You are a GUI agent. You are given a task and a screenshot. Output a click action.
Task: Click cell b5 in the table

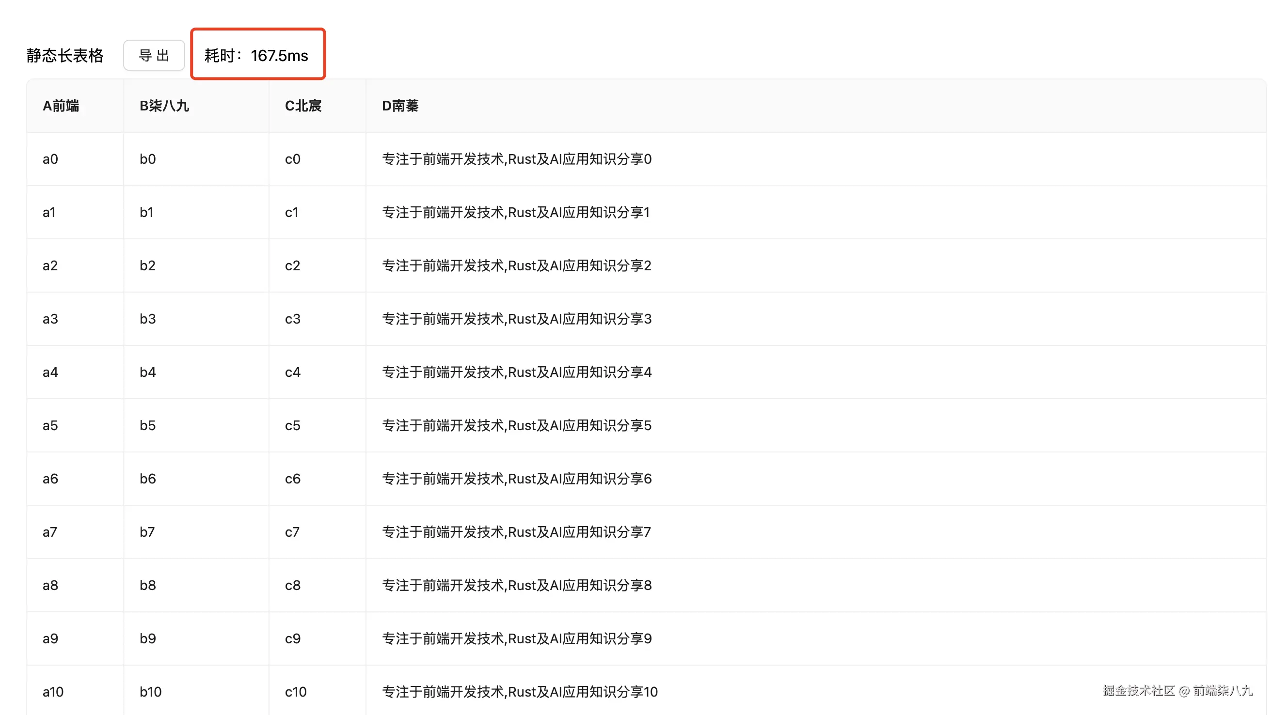147,425
